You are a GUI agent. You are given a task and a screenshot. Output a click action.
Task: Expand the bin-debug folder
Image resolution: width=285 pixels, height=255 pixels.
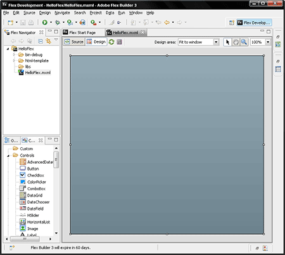[14, 55]
